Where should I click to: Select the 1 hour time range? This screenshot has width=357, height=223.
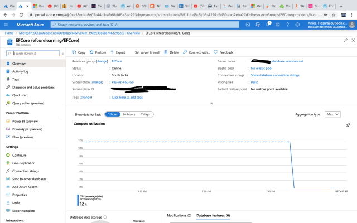pyautogui.click(x=113, y=114)
